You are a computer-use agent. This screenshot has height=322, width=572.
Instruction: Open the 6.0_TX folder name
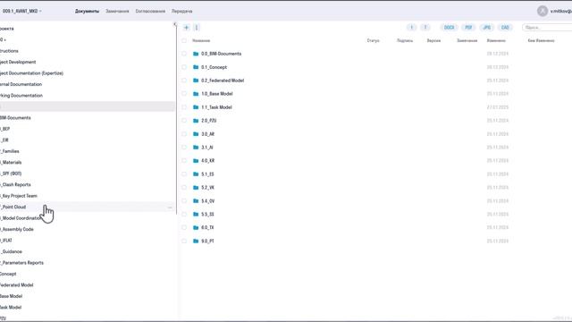[x=207, y=227]
